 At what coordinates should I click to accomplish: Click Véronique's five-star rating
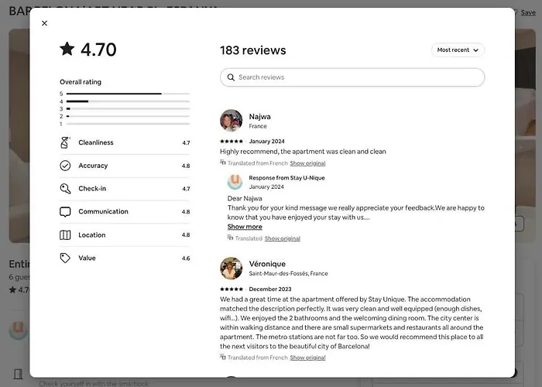pos(232,289)
